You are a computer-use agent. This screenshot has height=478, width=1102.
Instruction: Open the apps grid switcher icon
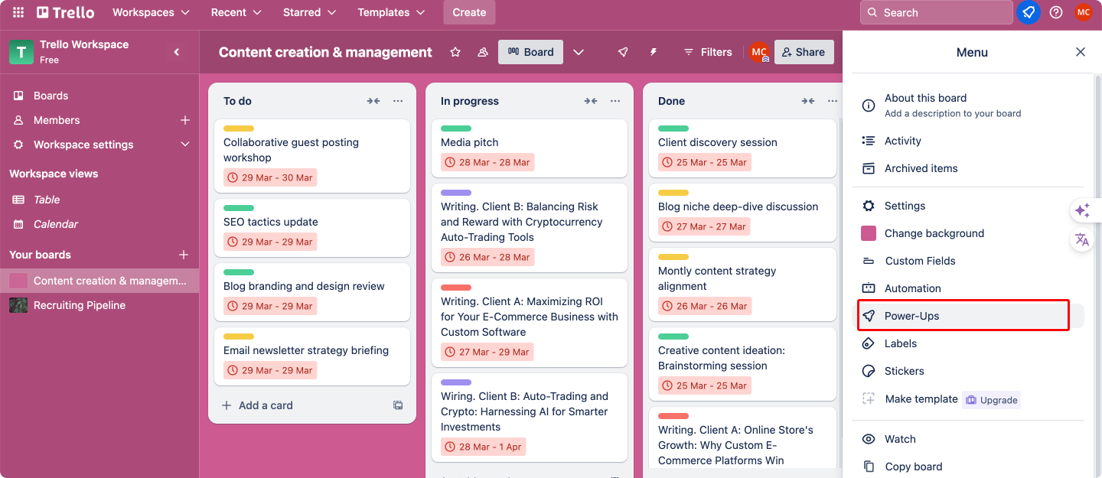tap(18, 12)
